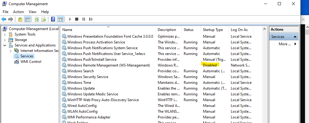Viewport: 309px width, 123px height.
Task: Sort by the Log On As column header
Action: click(241, 30)
